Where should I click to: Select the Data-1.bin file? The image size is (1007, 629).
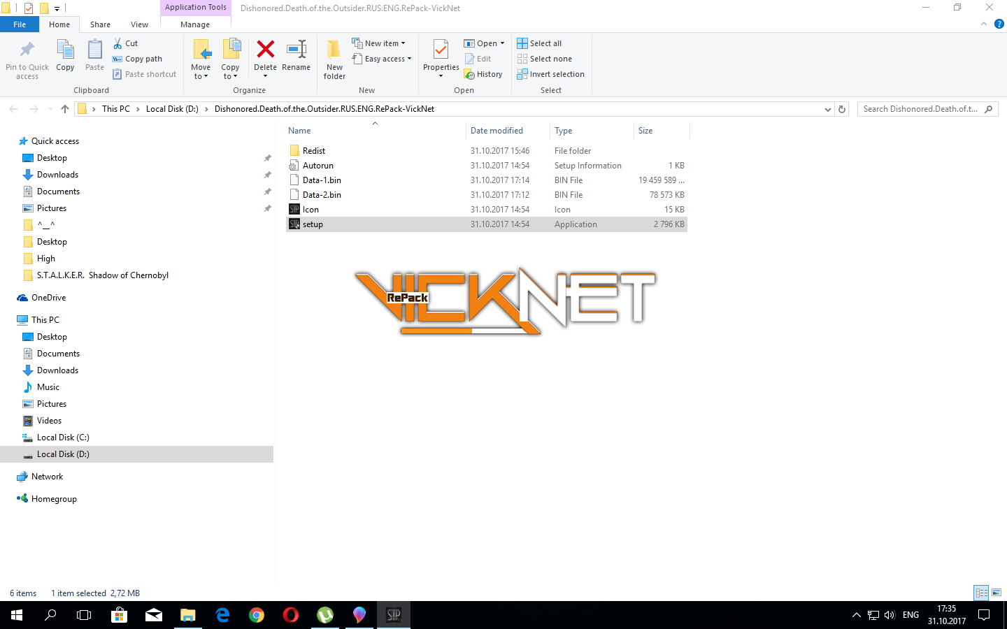(x=322, y=180)
